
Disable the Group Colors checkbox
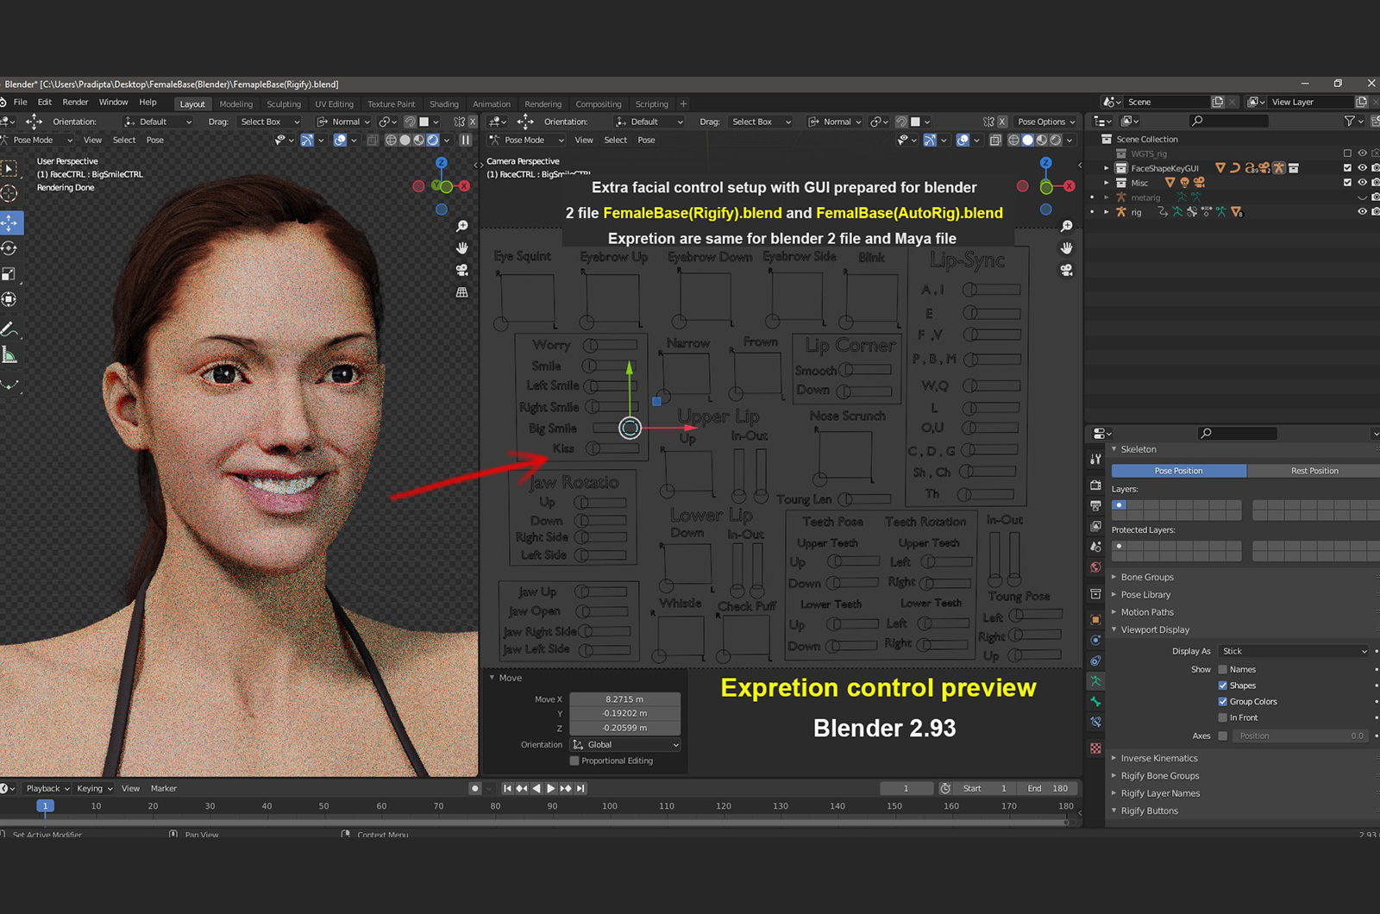(1222, 702)
